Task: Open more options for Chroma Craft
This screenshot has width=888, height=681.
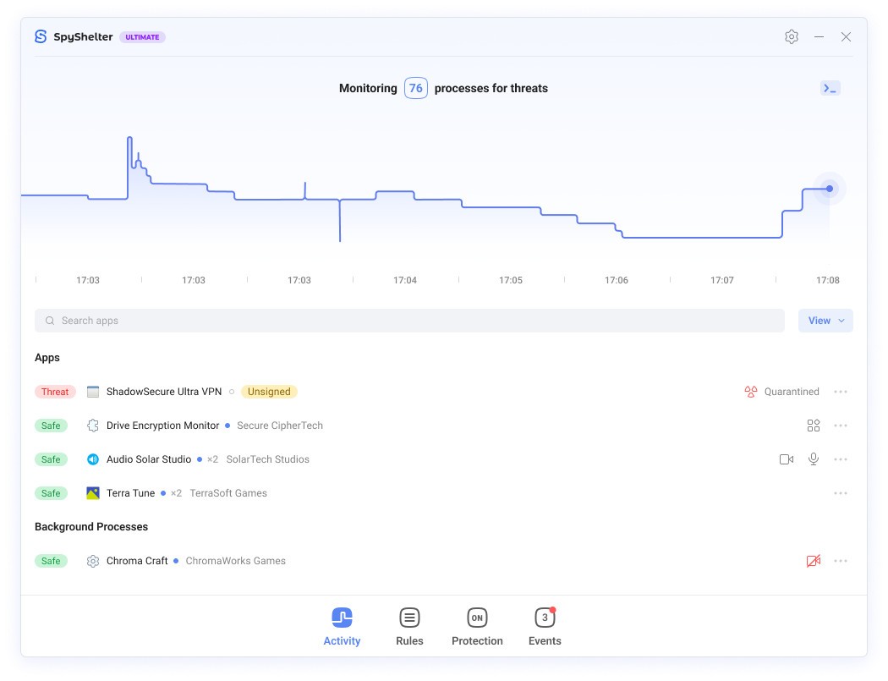Action: [841, 561]
